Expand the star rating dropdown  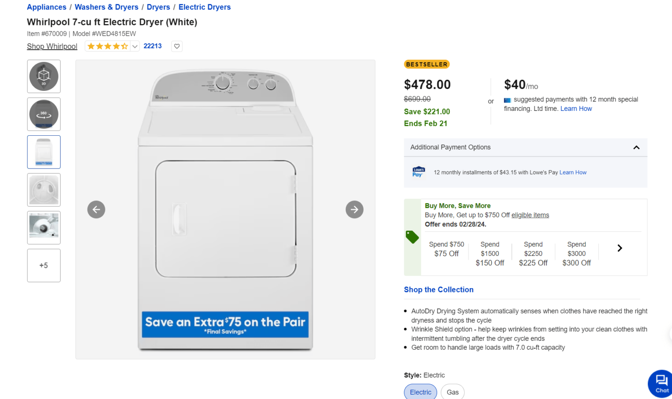135,46
